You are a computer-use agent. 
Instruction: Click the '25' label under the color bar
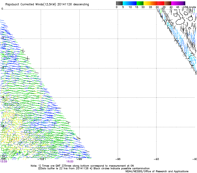point(150,7)
